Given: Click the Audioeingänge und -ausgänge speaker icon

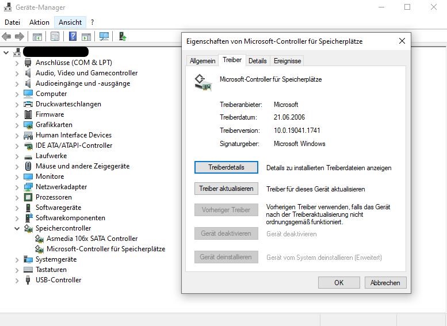Looking at the screenshot, I should [x=28, y=83].
